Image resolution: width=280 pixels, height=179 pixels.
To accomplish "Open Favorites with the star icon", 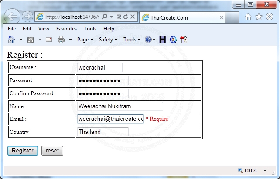I will pyautogui.click(x=259, y=17).
